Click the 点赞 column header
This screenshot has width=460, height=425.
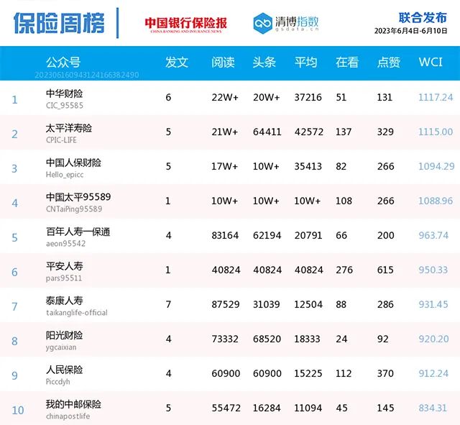tap(388, 63)
